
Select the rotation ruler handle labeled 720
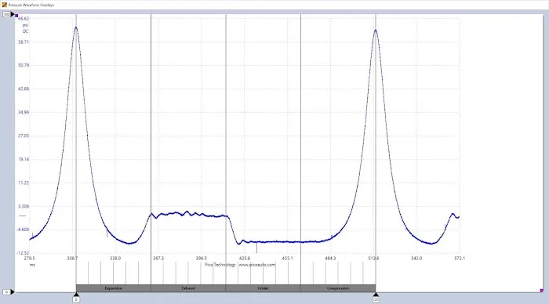pyautogui.click(x=376, y=299)
